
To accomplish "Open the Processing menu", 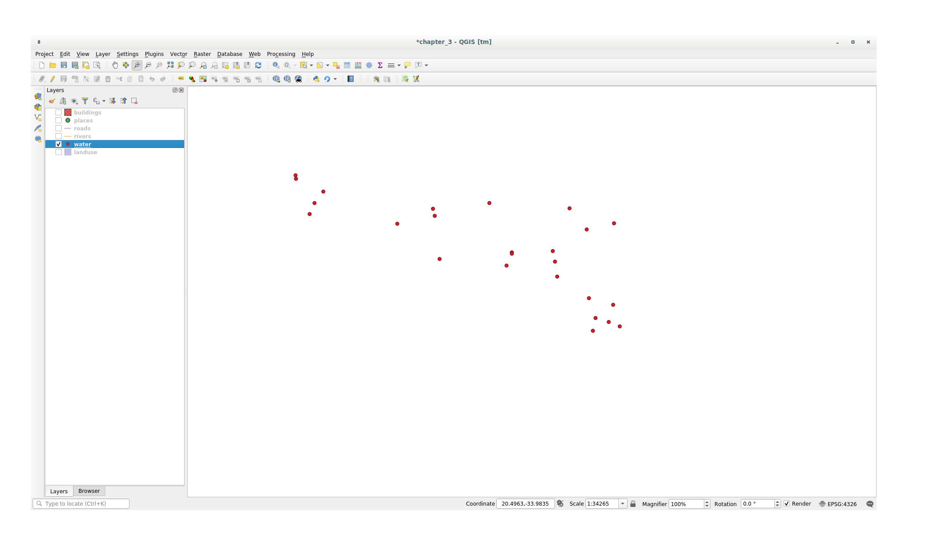I will tap(281, 54).
